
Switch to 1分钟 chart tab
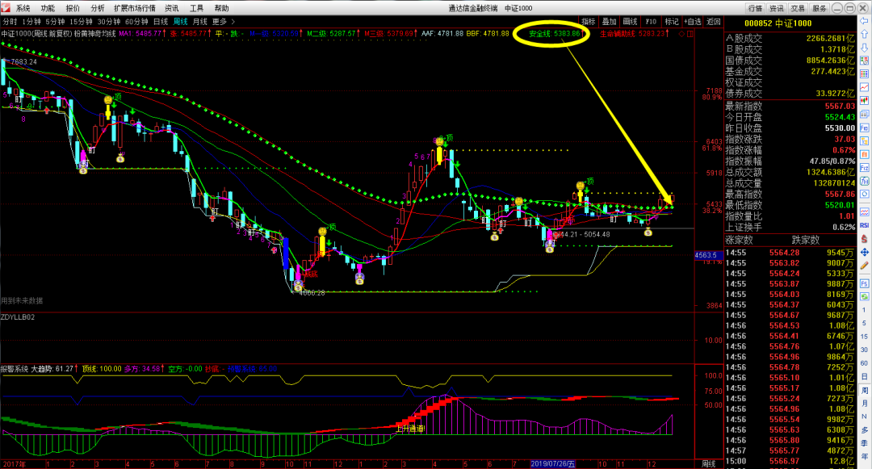coord(31,22)
